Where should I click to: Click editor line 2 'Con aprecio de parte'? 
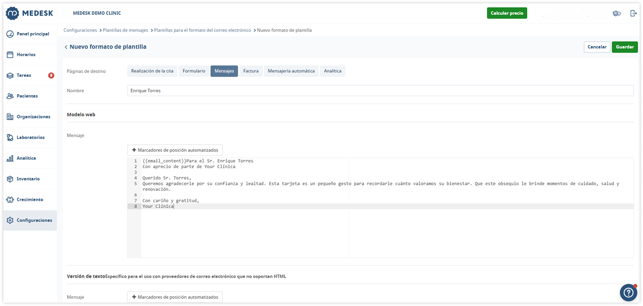189,167
